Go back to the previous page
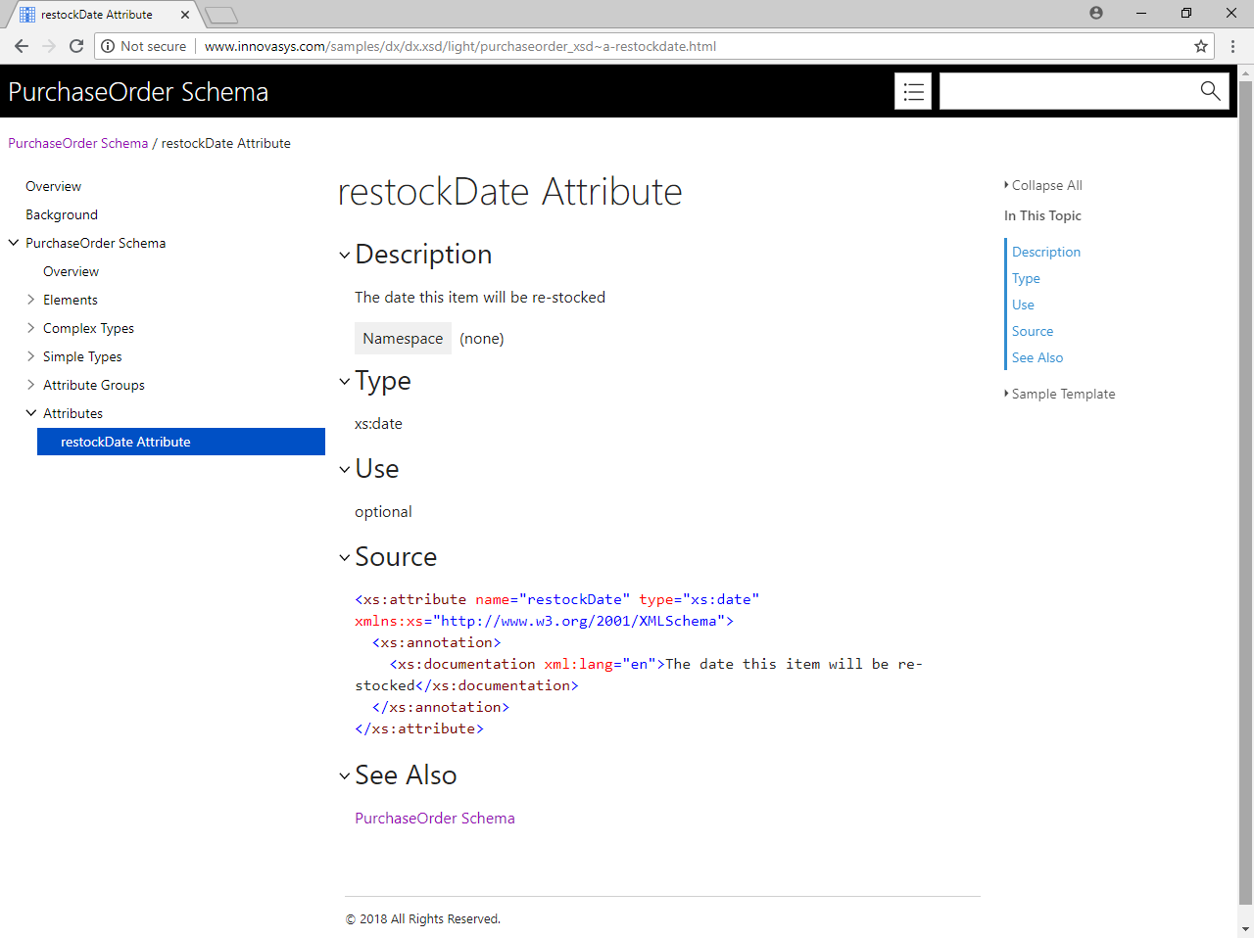 point(22,46)
